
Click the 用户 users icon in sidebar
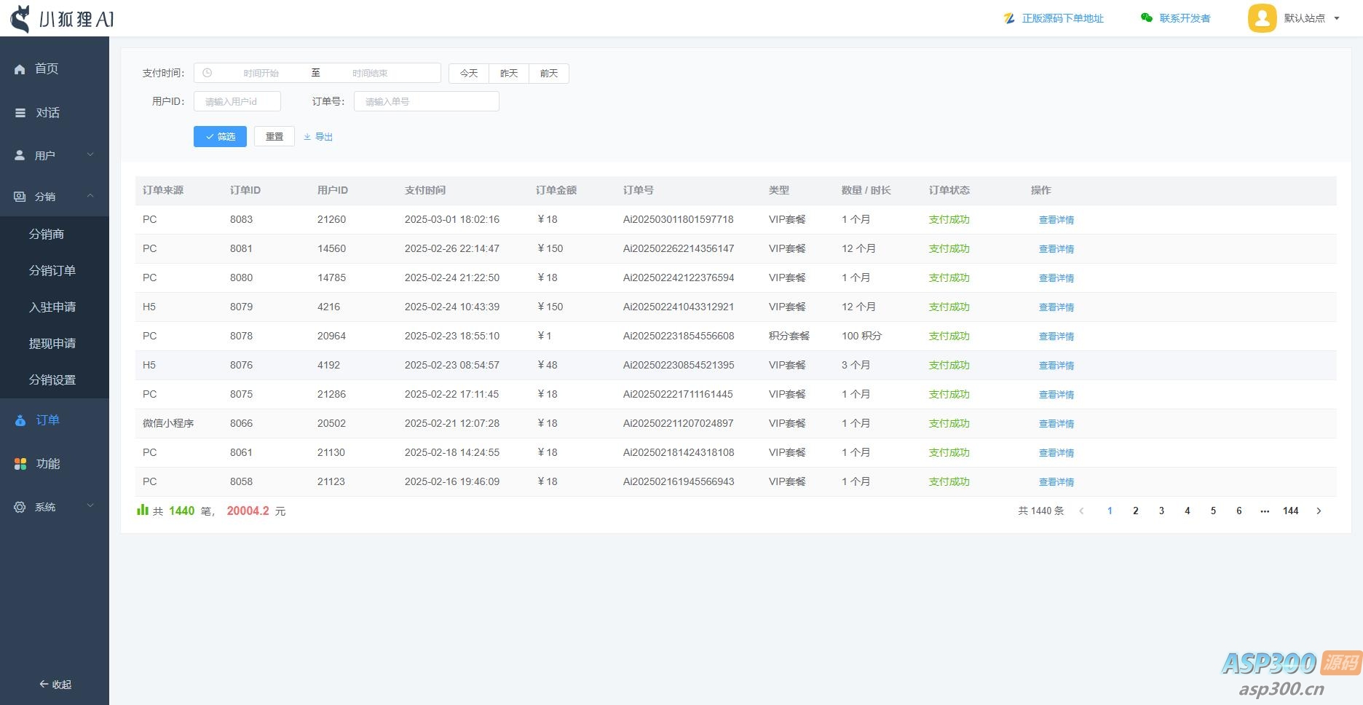click(20, 154)
